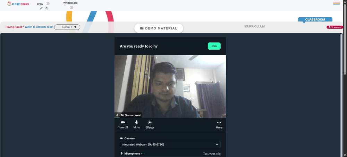Click the Test your mic link

point(212,154)
